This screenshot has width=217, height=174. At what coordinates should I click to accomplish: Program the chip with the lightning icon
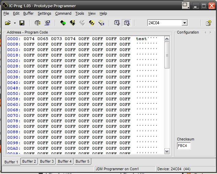click(73, 23)
